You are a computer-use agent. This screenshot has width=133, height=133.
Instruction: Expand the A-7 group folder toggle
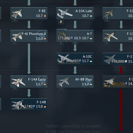(x=75, y=43)
